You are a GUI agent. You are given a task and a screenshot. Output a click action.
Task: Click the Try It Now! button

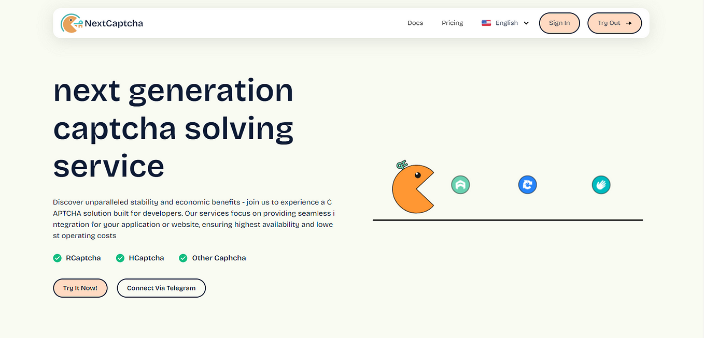(x=80, y=288)
